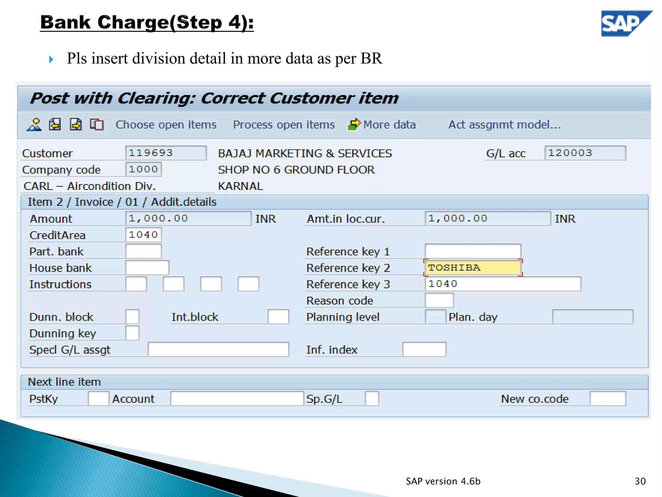Viewport: 662px width, 497px height.
Task: Open Act assgnmt model...
Action: [x=505, y=125]
